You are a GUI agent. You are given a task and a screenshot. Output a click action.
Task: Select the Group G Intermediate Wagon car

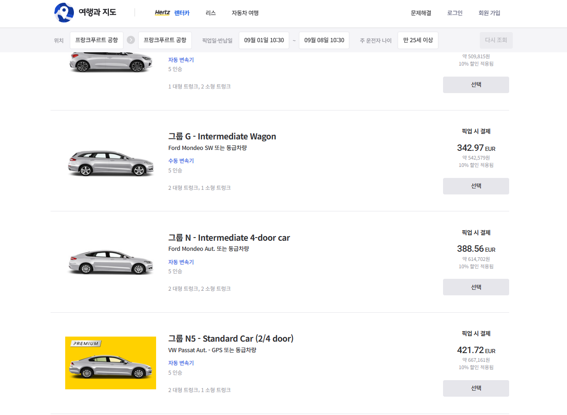[476, 186]
